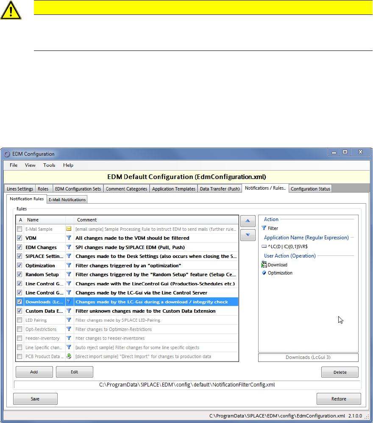Open the Data Transfer (Push) tab

pyautogui.click(x=220, y=189)
